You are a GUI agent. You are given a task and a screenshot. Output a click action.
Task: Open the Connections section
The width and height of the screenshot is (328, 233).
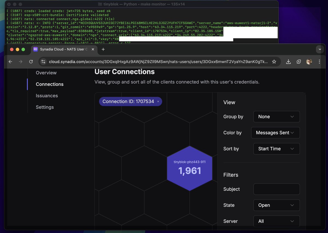pyautogui.click(x=49, y=84)
